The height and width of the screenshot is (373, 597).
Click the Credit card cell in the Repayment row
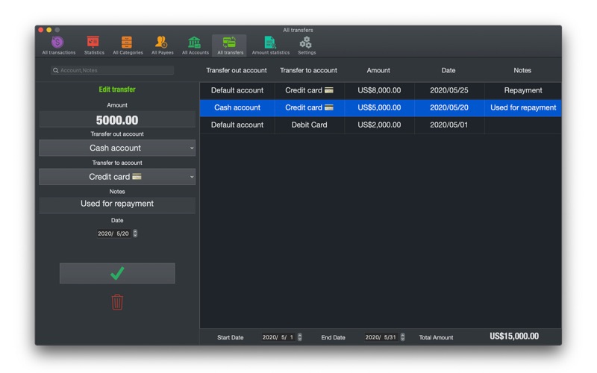click(309, 90)
